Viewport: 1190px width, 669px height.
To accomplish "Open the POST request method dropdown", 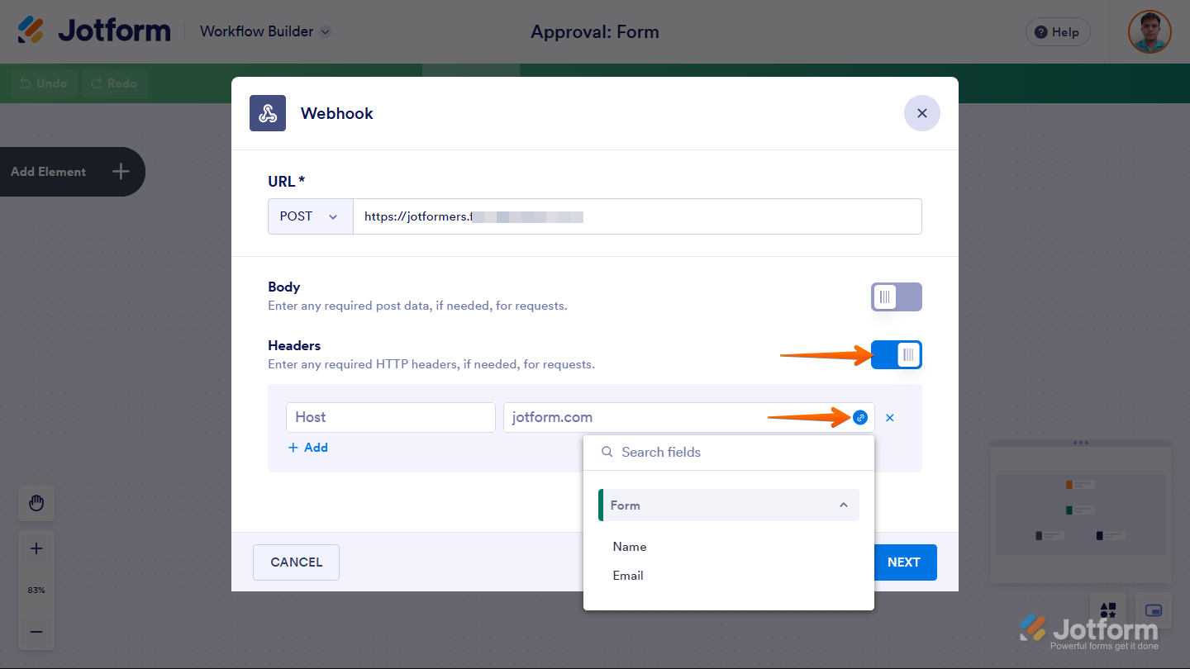I will tap(310, 216).
